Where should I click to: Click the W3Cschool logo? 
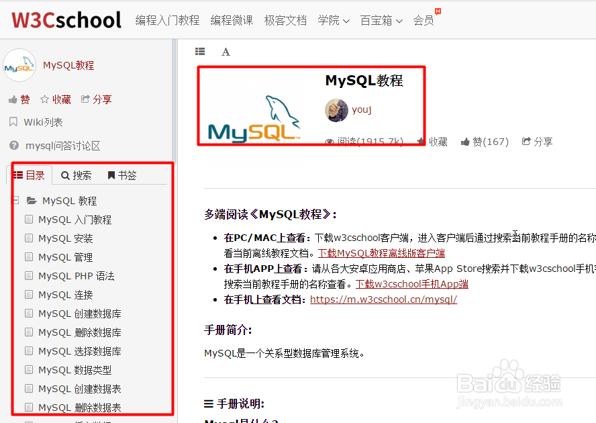65,19
